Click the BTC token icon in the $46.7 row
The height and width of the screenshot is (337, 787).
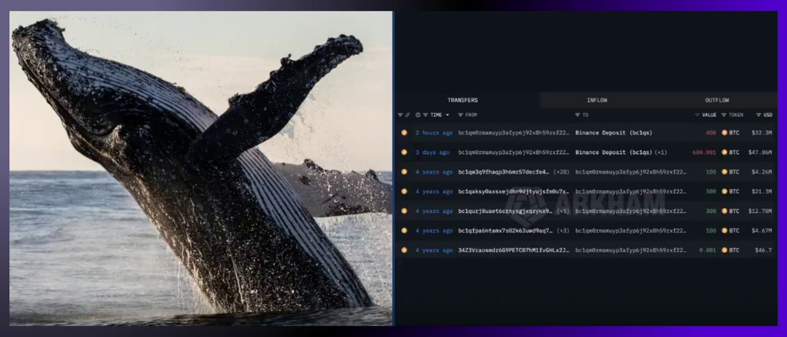724,250
